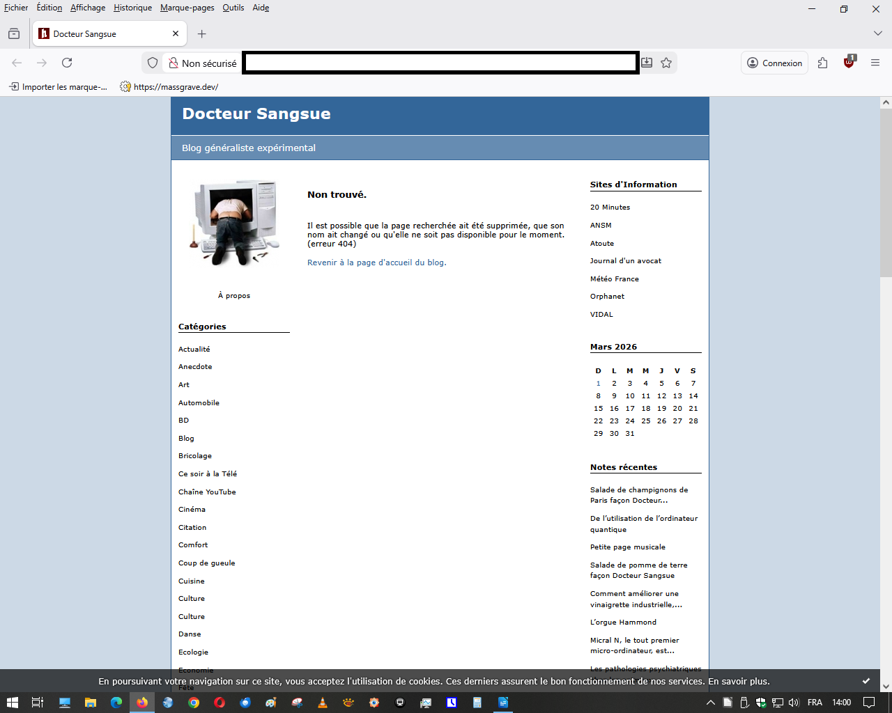Click the address bar URL field
Screen dimensions: 892x713
click(x=441, y=63)
